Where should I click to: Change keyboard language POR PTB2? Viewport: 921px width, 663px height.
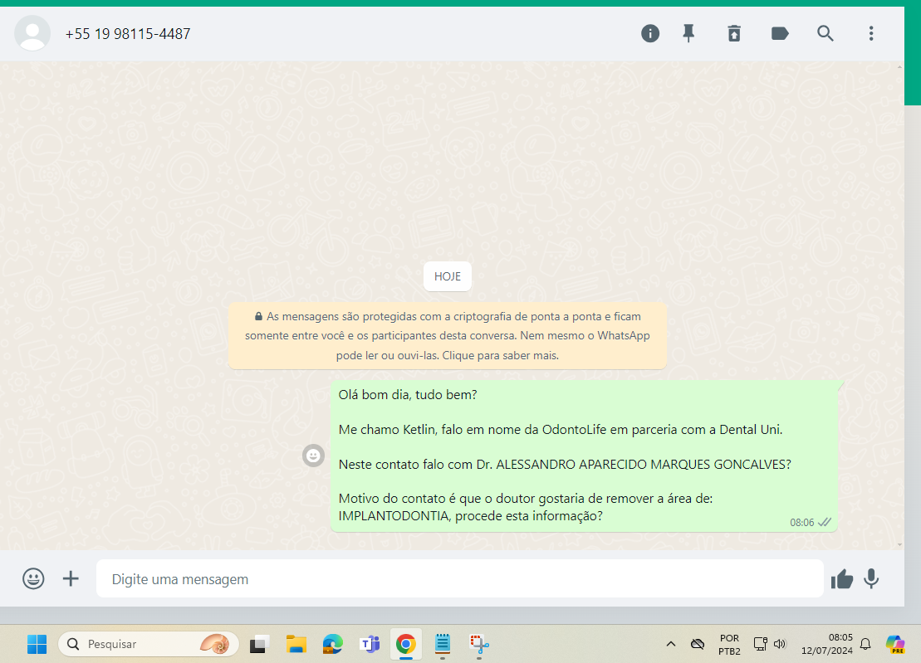[x=729, y=644]
